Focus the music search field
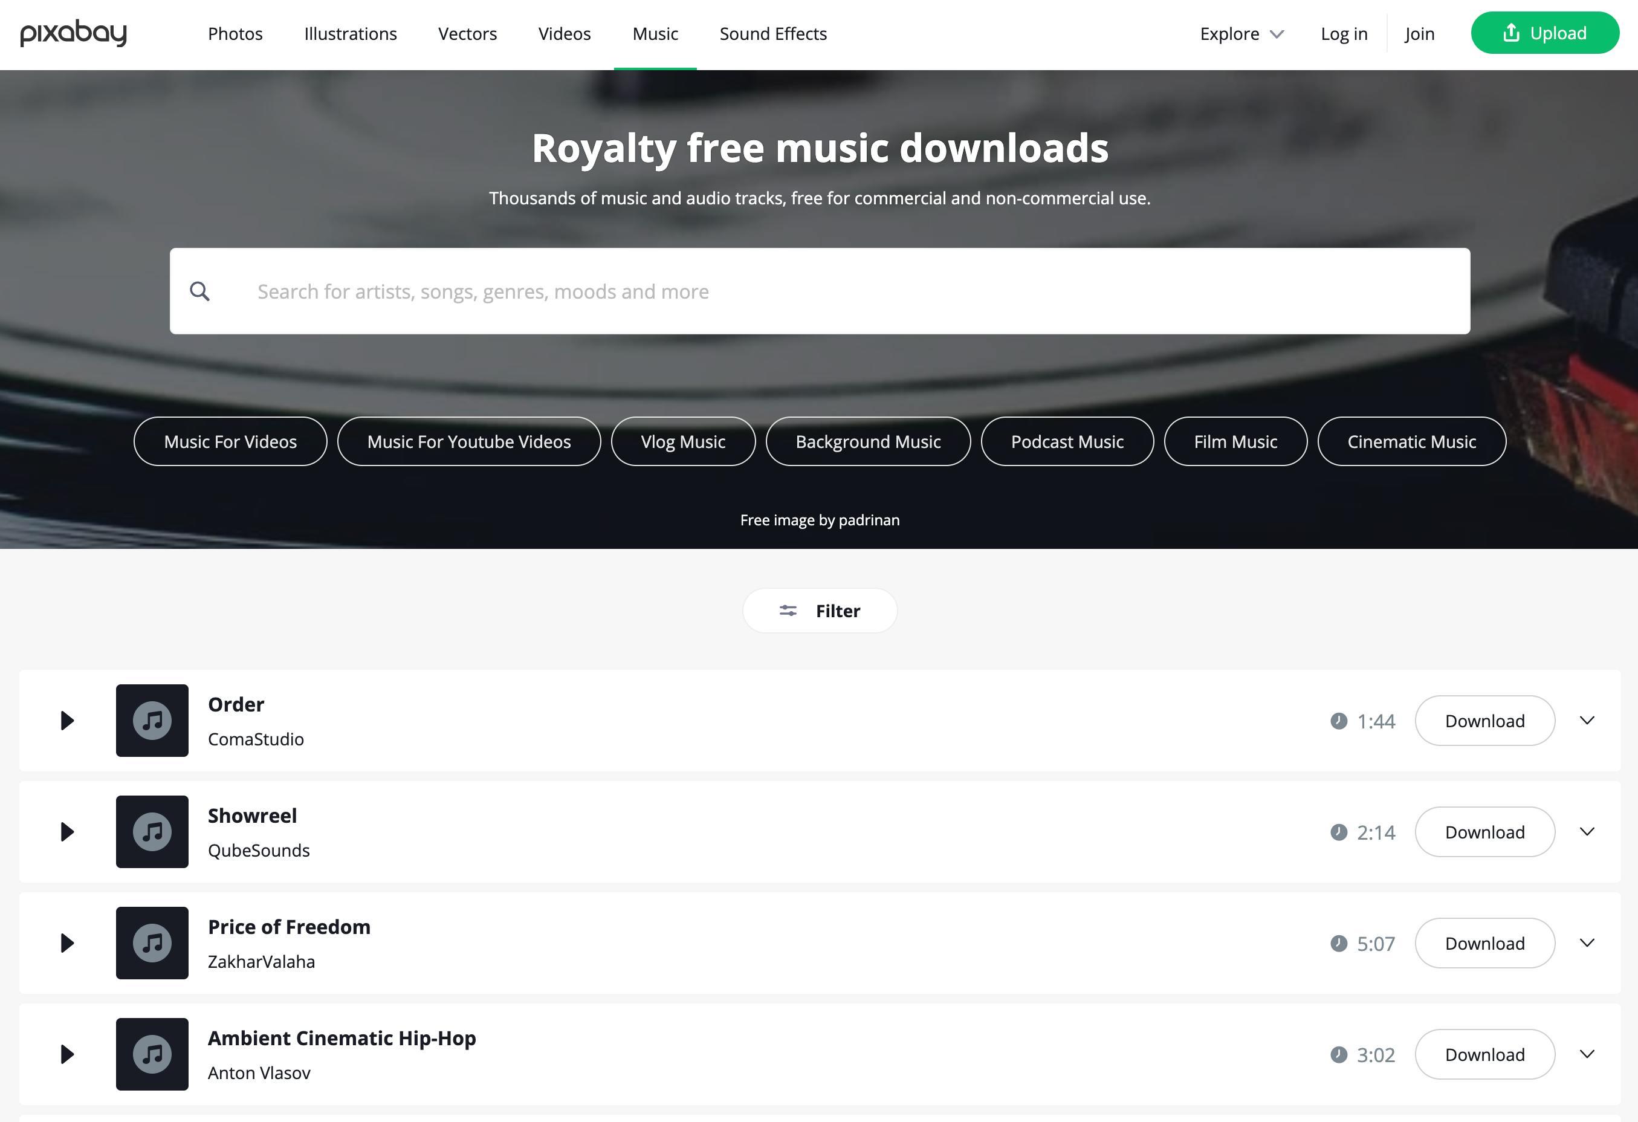 click(x=820, y=291)
